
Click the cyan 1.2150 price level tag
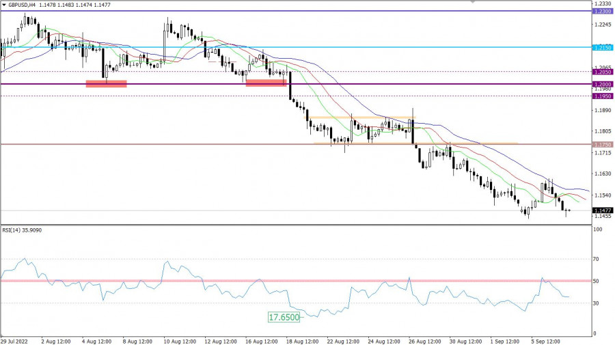(x=602, y=48)
